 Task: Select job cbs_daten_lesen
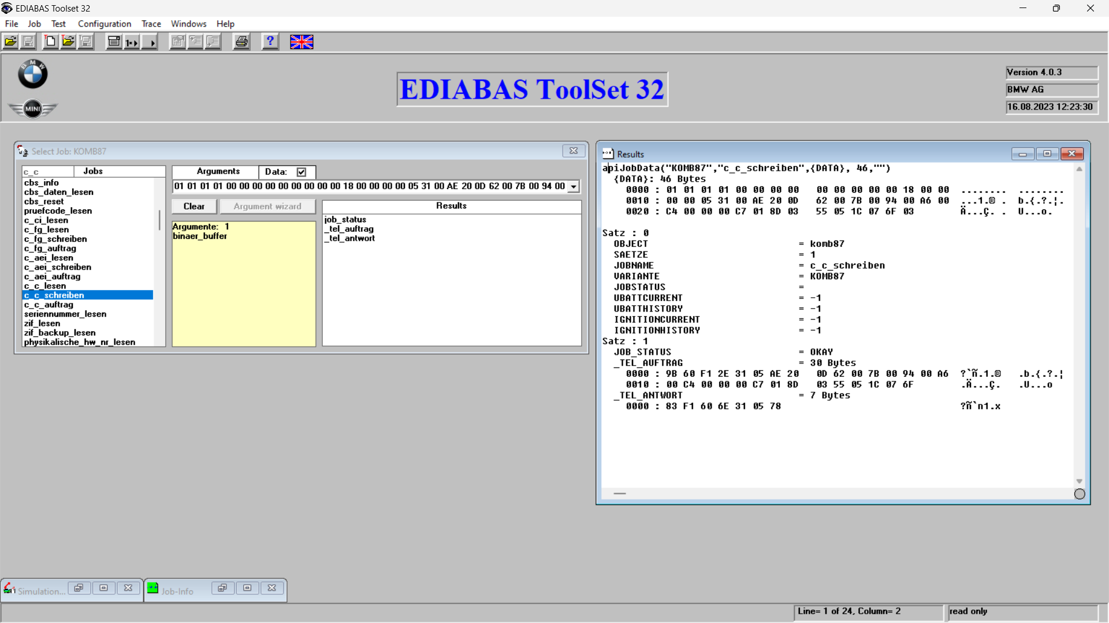tap(59, 192)
